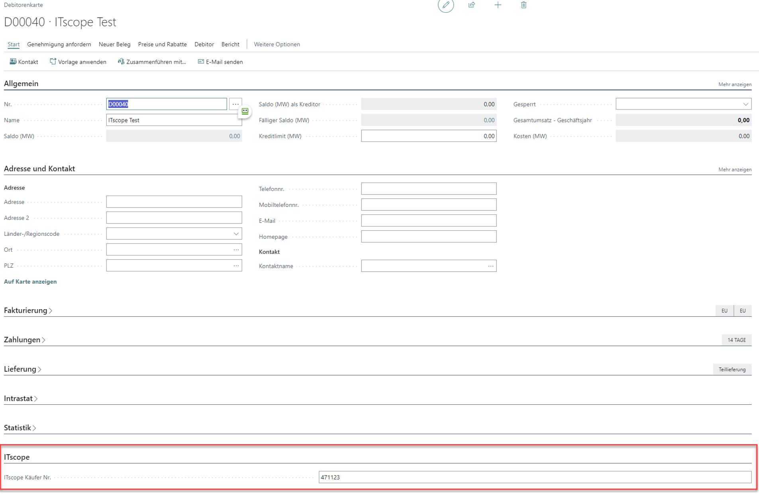Open the Preise und Rabatte menu
The height and width of the screenshot is (494, 759).
(162, 44)
